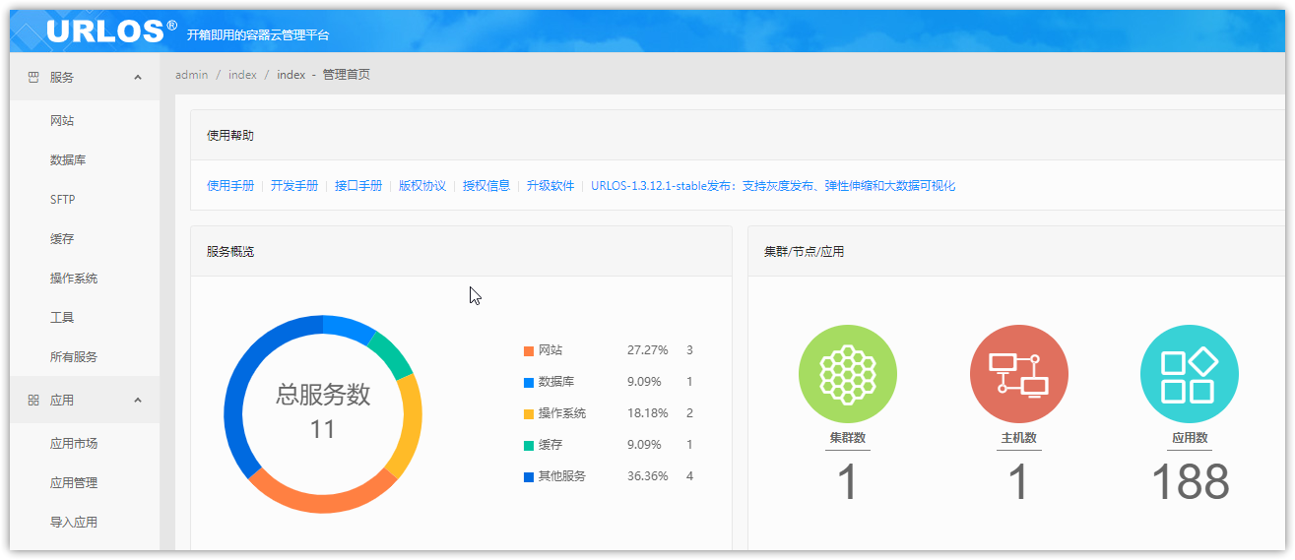1295x560 pixels.
Task: Click the 升级软件 link
Action: tap(550, 186)
